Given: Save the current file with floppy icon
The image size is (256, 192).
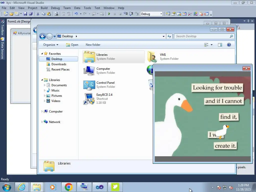Looking at the screenshot, I should pos(25,14).
